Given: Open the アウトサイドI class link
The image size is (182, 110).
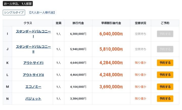Looking at the screenshot, I should click(x=33, y=63).
